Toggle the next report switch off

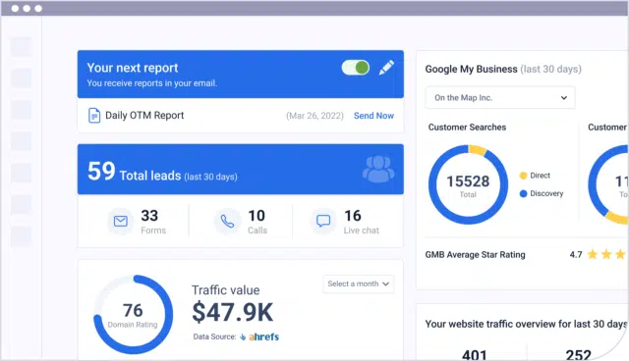[356, 68]
